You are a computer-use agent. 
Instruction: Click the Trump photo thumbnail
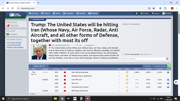click(x=39, y=52)
